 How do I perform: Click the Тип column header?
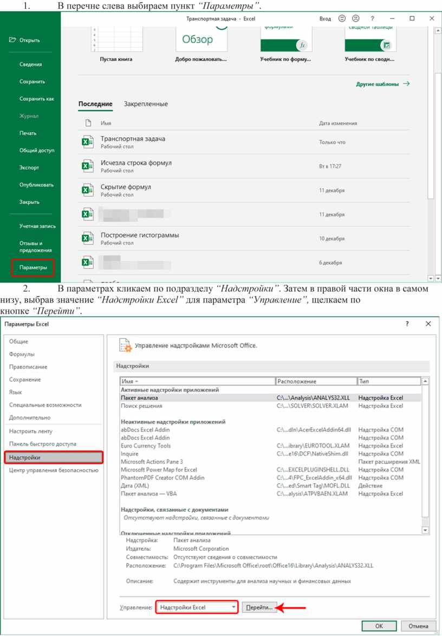pos(389,381)
